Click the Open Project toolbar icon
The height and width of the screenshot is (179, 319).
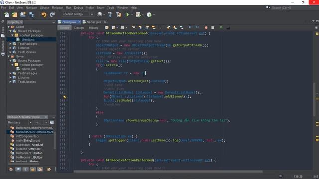click(x=23, y=15)
